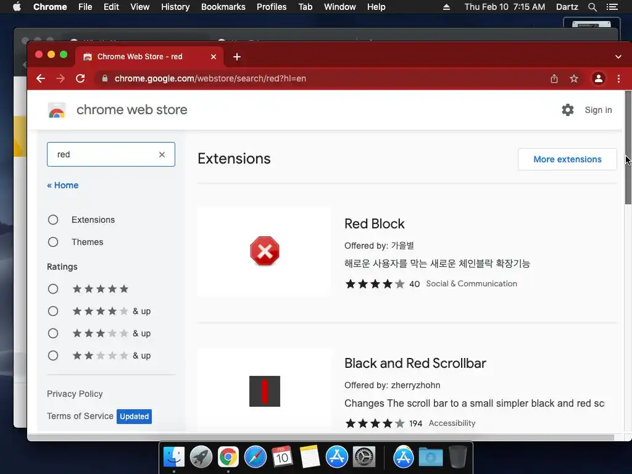632x474 pixels.
Task: Open the View menu
Action: [x=140, y=7]
